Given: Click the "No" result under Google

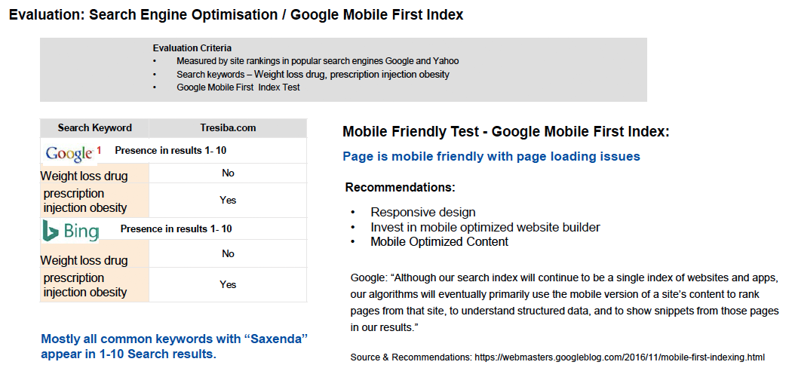Looking at the screenshot, I should [x=228, y=173].
